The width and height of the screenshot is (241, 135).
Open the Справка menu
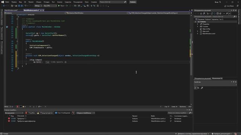[94, 2]
